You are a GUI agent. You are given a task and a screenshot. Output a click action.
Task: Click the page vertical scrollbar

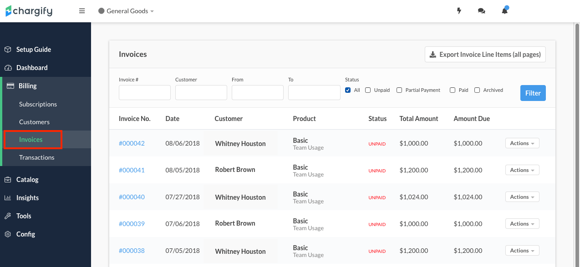[x=576, y=145]
